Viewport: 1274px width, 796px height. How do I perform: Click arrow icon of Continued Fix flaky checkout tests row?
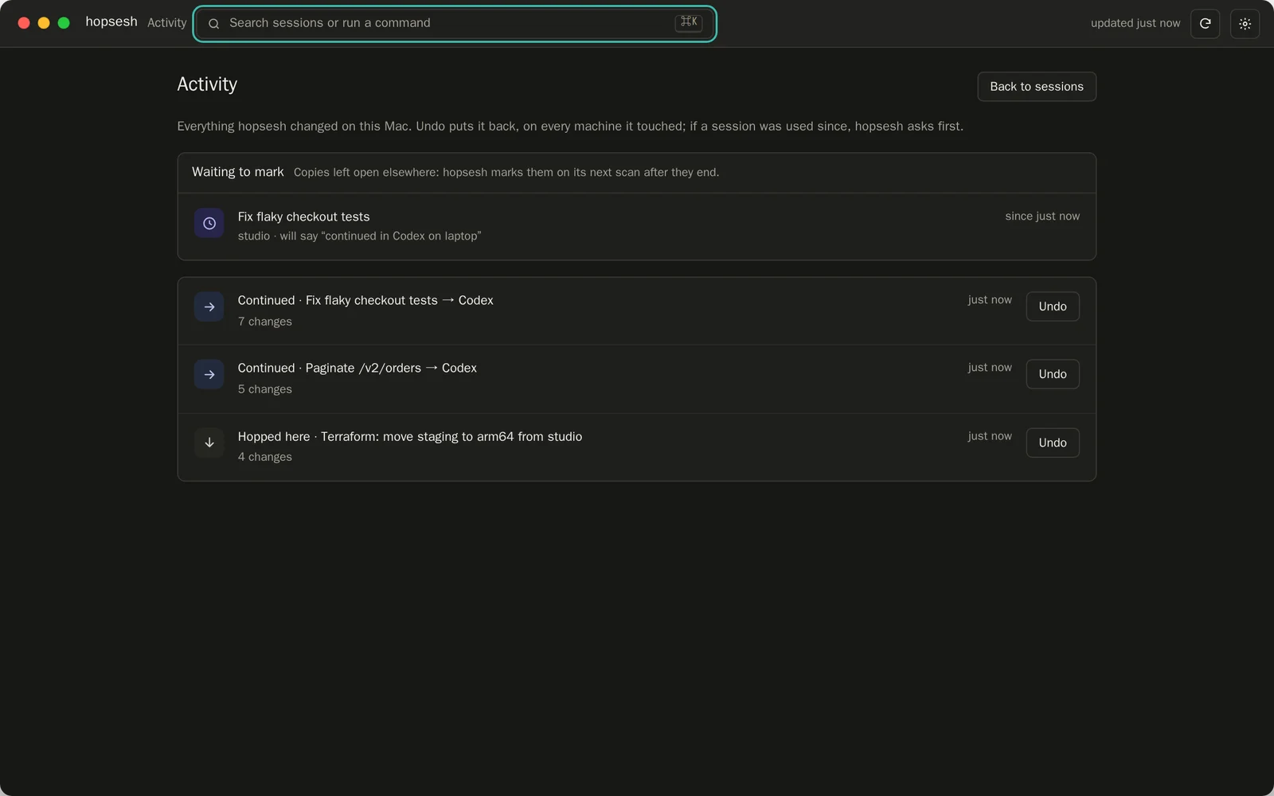pyautogui.click(x=209, y=307)
